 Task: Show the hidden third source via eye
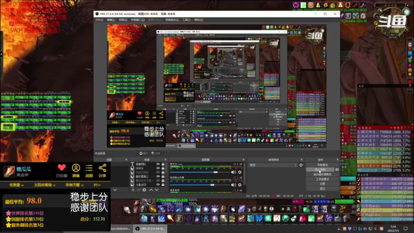click(158, 172)
